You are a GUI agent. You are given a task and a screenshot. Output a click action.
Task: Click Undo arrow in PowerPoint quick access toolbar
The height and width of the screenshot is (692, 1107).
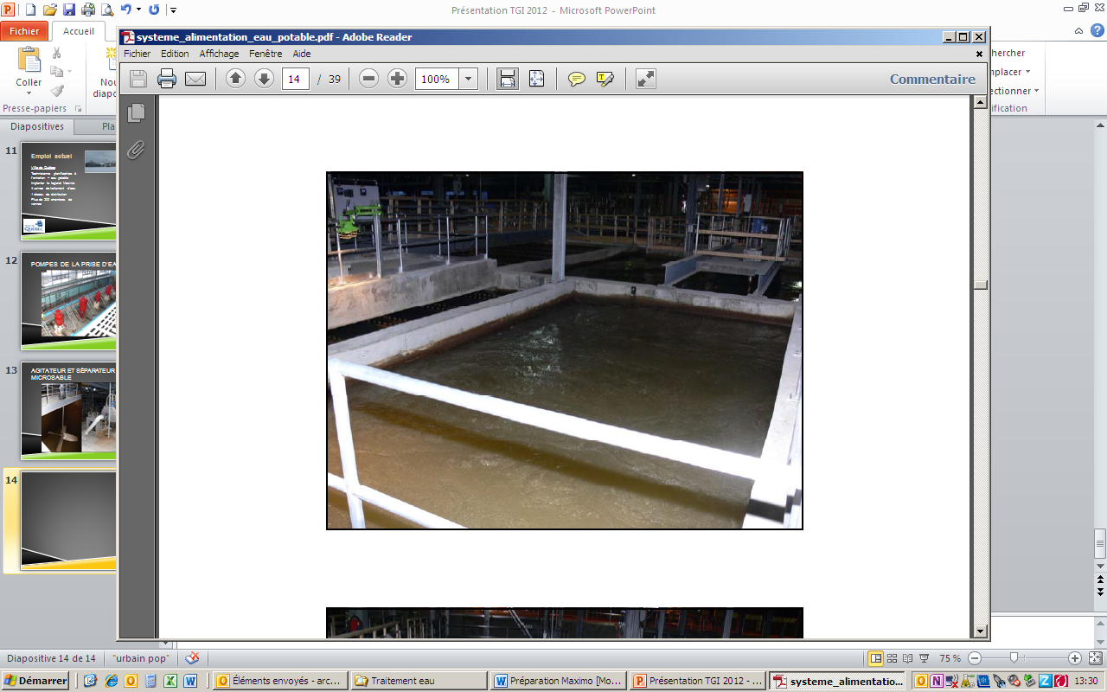[126, 10]
